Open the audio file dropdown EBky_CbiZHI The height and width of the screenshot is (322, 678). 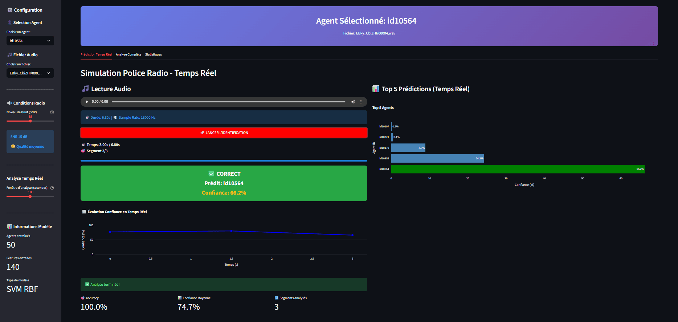pos(30,73)
